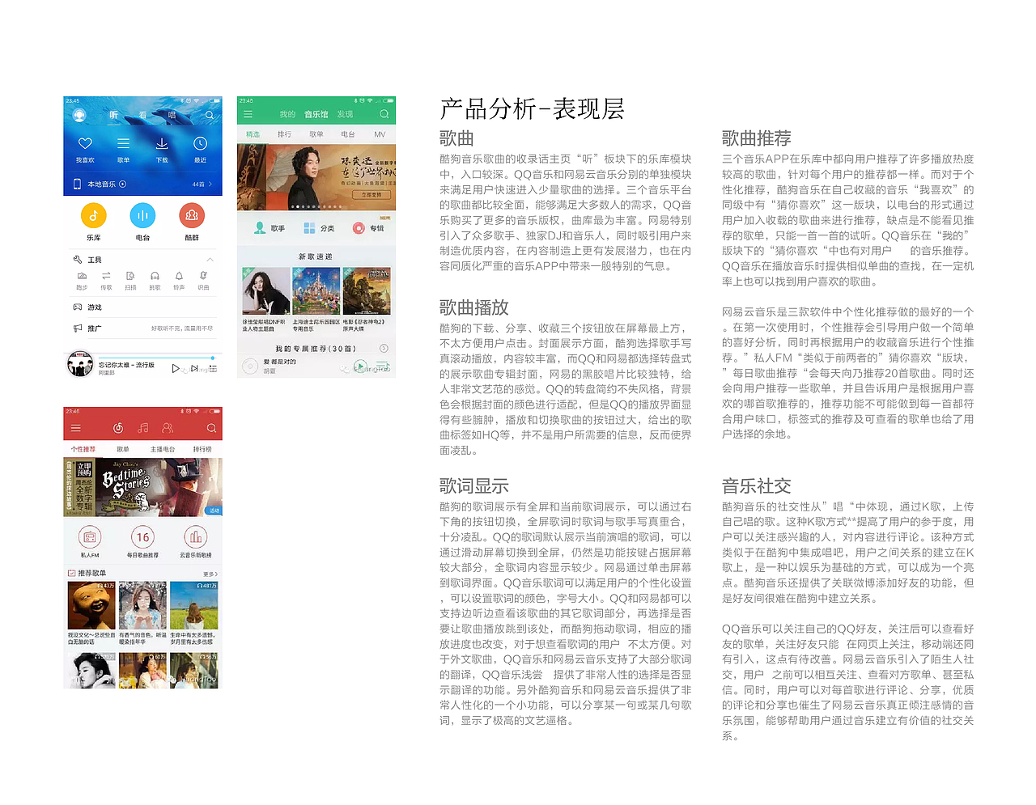Open the yellow 乐库 music library icon

pyautogui.click(x=94, y=215)
